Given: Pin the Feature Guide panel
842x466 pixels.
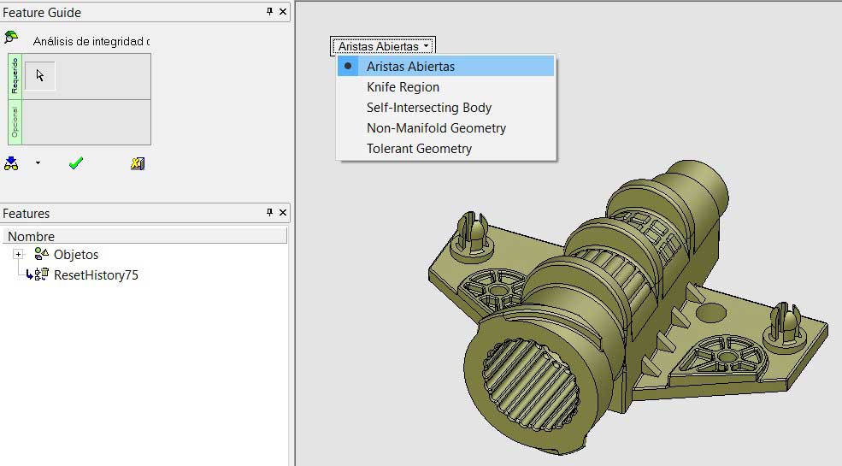Looking at the screenshot, I should [270, 12].
